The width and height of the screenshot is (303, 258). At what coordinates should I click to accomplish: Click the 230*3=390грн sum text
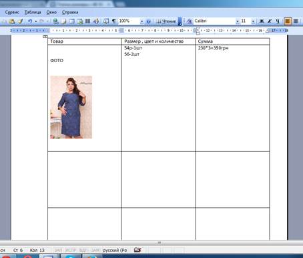tap(213, 48)
